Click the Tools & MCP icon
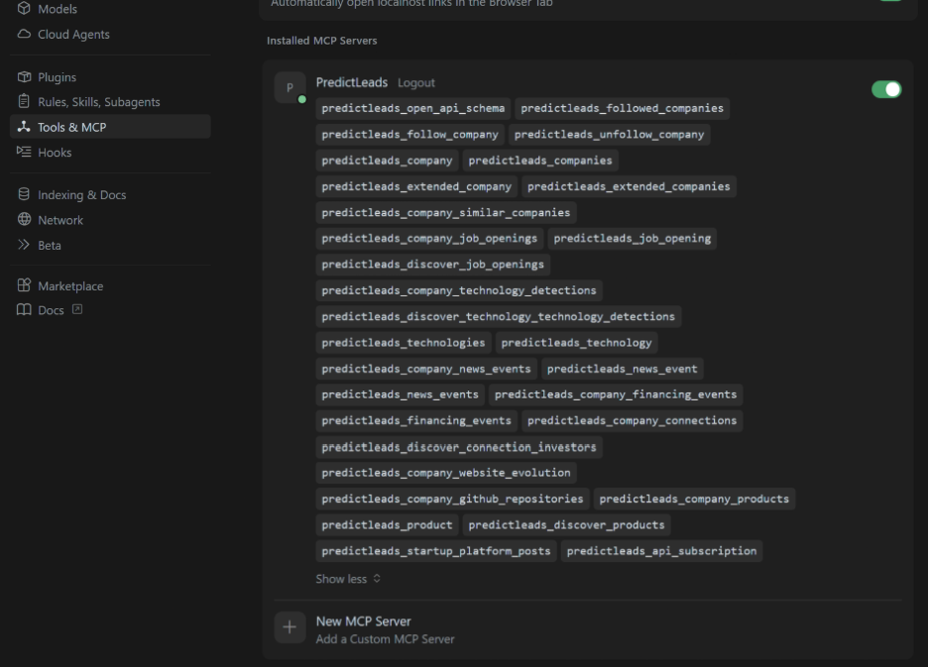This screenshot has width=928, height=667. [x=24, y=127]
